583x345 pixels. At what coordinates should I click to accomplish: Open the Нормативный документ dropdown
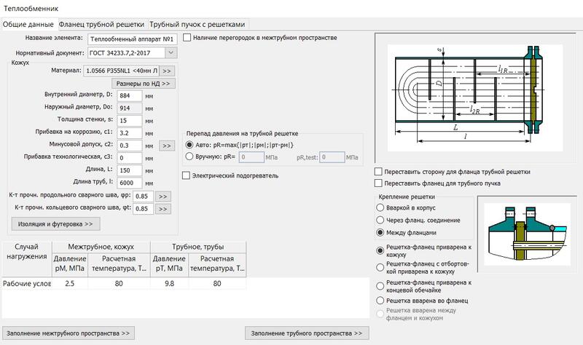[171, 52]
